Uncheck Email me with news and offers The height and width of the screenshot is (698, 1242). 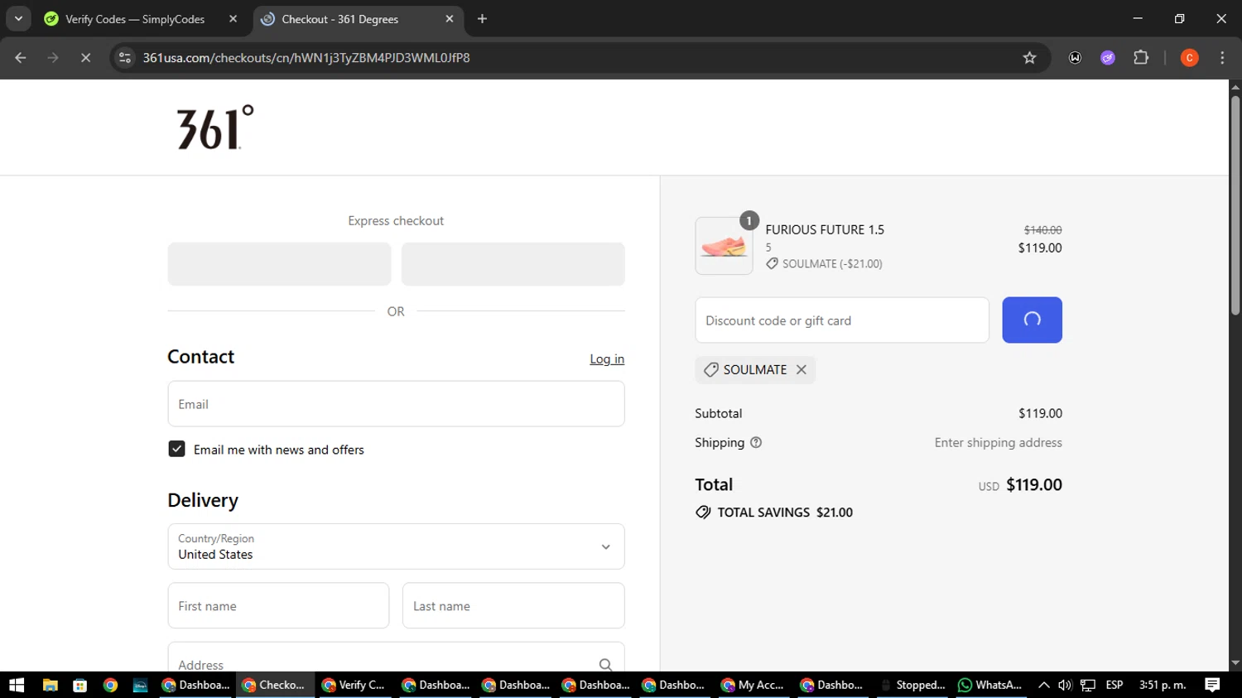point(176,449)
